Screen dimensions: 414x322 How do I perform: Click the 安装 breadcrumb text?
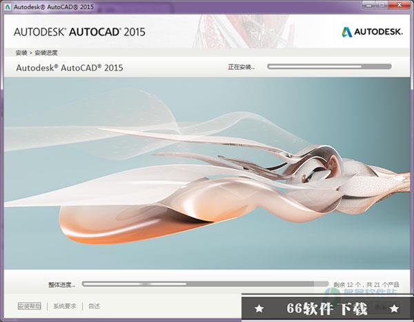pos(21,53)
